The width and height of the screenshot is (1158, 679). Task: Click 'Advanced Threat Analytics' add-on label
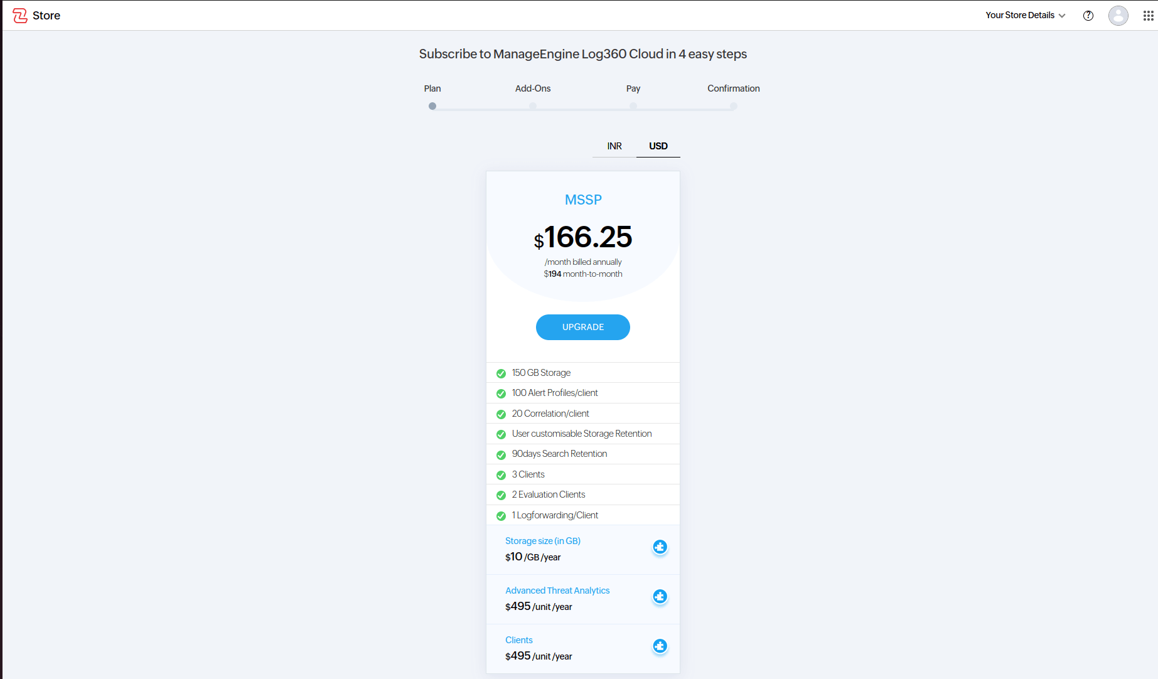(557, 591)
